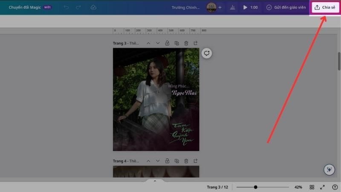341x192 pixels.
Task: Check cloud save status icon
Action: (x=93, y=8)
